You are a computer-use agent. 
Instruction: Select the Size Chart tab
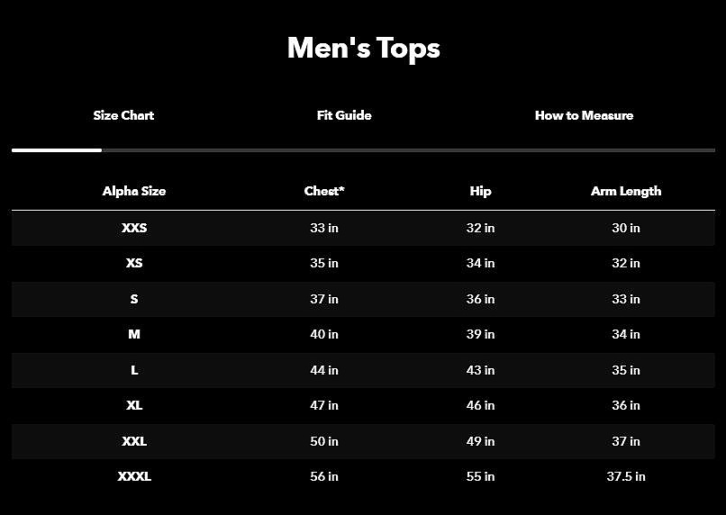pyautogui.click(x=123, y=115)
